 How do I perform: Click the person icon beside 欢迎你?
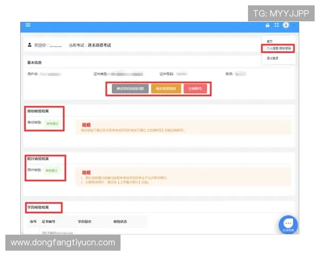click(29, 45)
